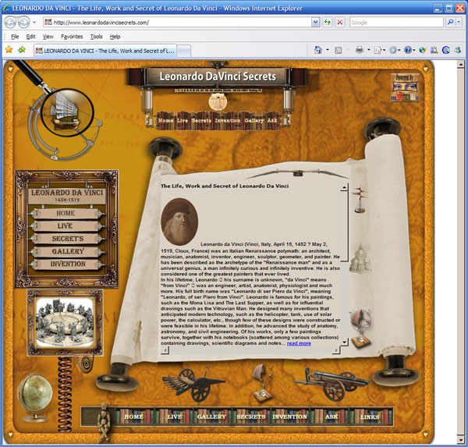Open the search provider dropdown arrow
The image size is (468, 447).
tap(462, 23)
